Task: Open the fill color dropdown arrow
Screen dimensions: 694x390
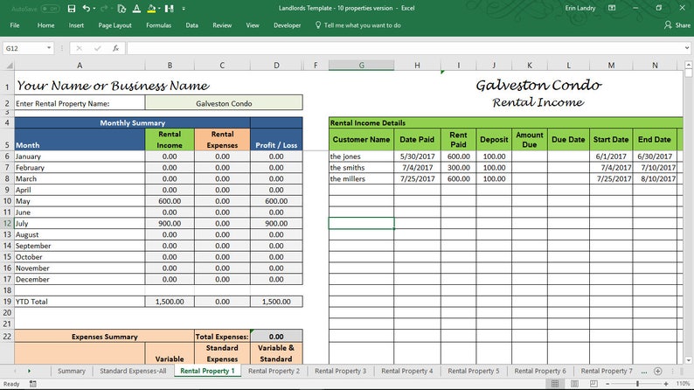Action: [x=158, y=9]
